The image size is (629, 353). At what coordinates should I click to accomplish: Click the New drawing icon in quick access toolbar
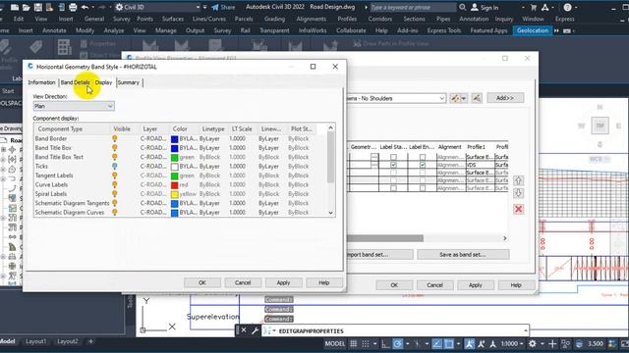click(15, 7)
